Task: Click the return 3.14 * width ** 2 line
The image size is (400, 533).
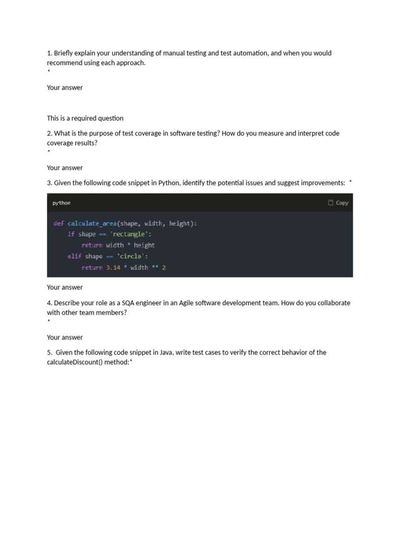Action: 123,268
